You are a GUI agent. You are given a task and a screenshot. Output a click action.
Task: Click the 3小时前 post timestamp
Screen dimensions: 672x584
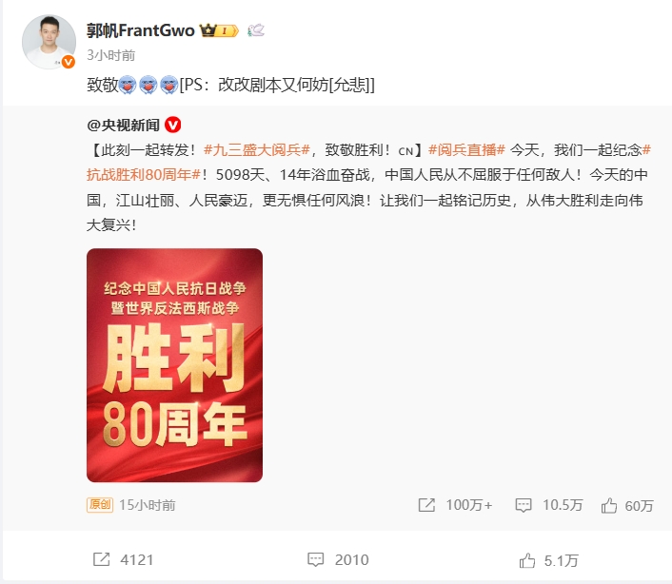111,55
